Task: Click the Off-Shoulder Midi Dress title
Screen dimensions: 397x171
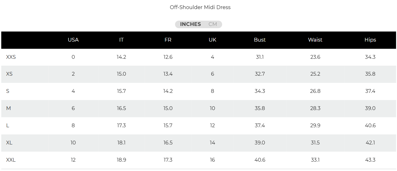Action: [200, 7]
